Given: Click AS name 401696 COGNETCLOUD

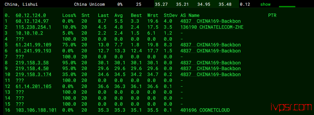Looking at the screenshot, I should click(x=205, y=110).
